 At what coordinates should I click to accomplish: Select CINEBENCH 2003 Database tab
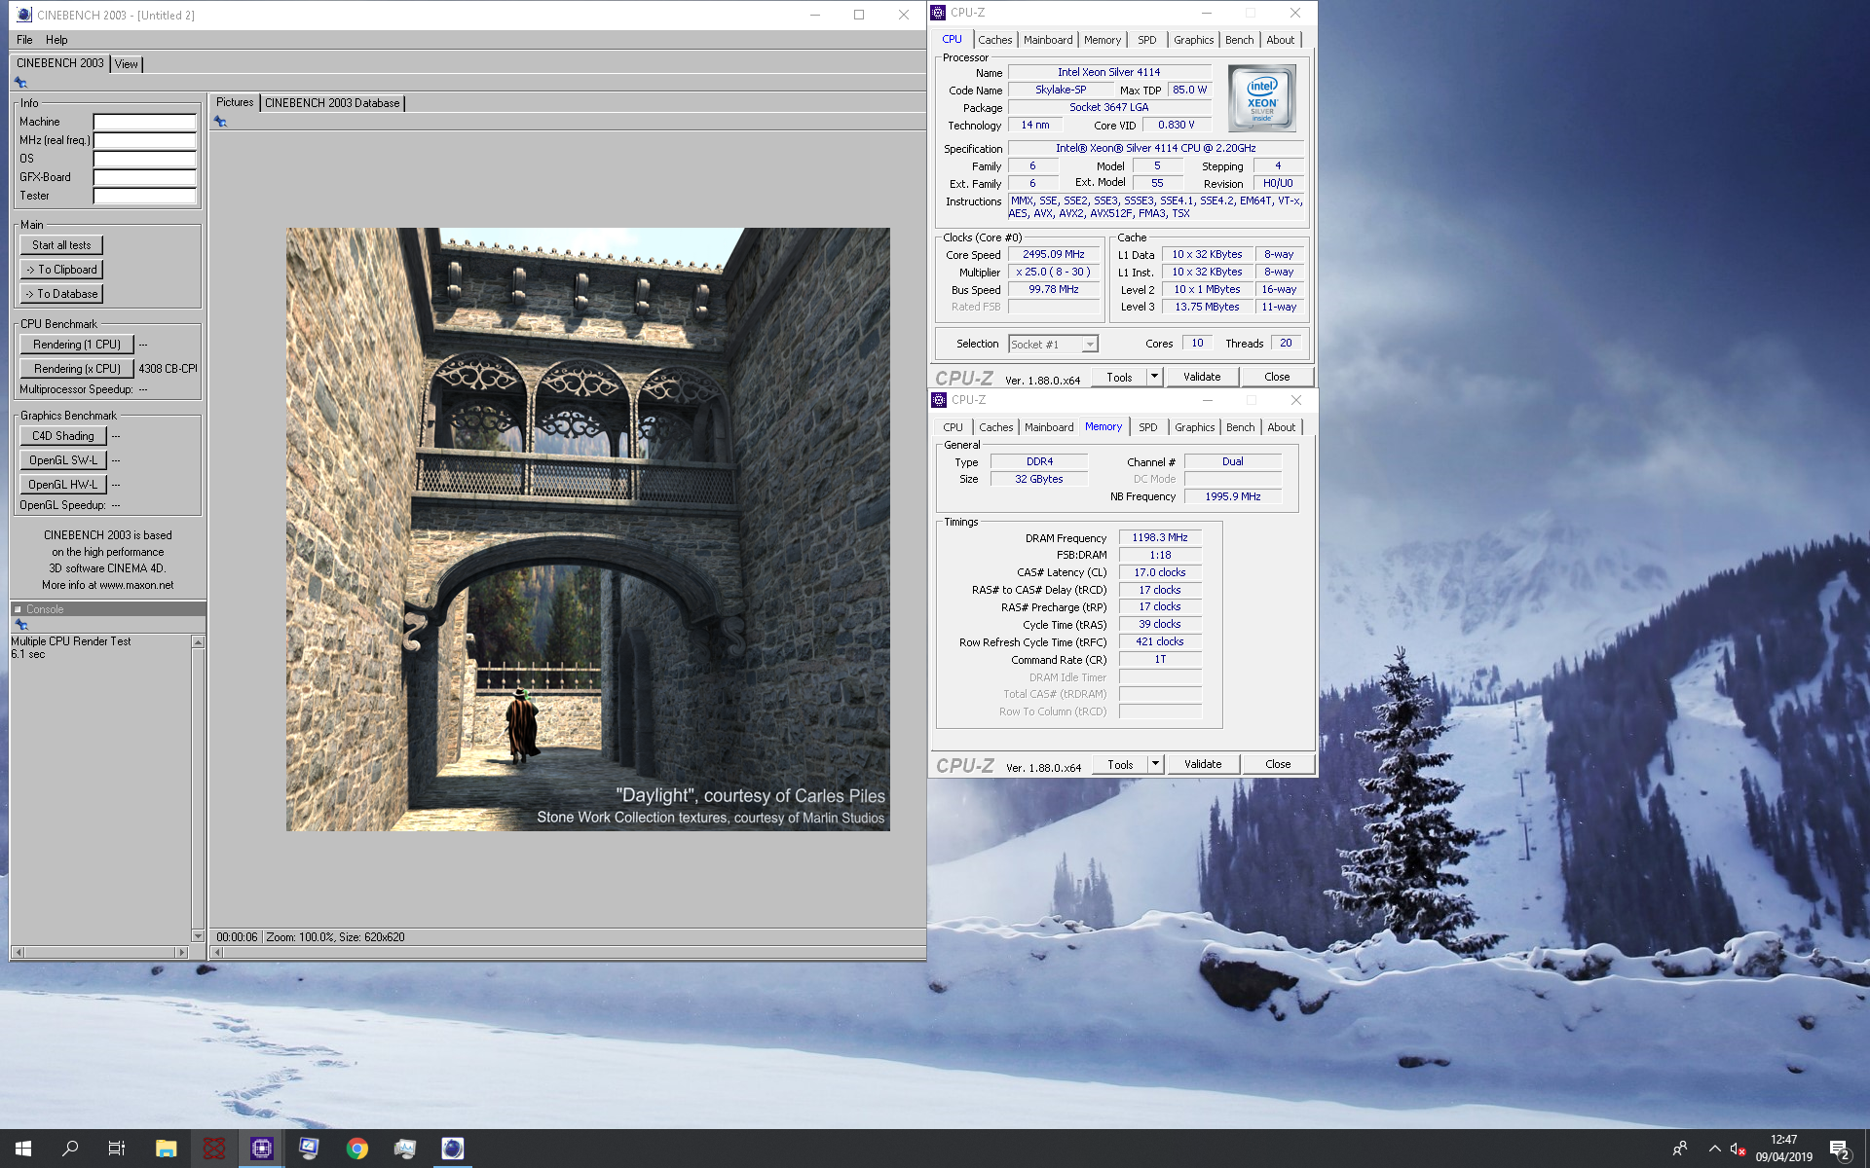tap(332, 103)
